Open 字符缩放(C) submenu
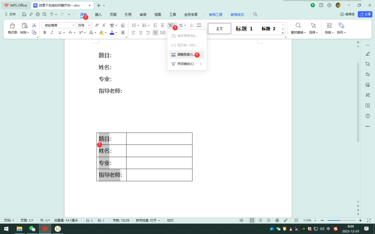375x234 pixels. coord(187,64)
